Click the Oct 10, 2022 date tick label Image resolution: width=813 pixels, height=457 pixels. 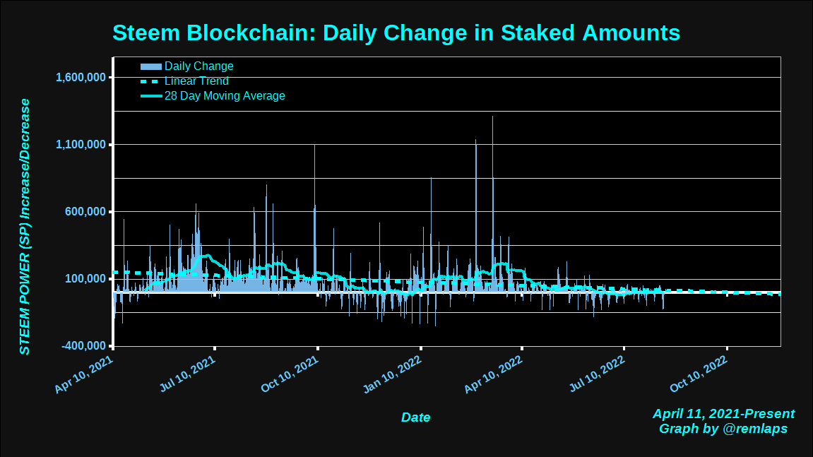pos(699,374)
